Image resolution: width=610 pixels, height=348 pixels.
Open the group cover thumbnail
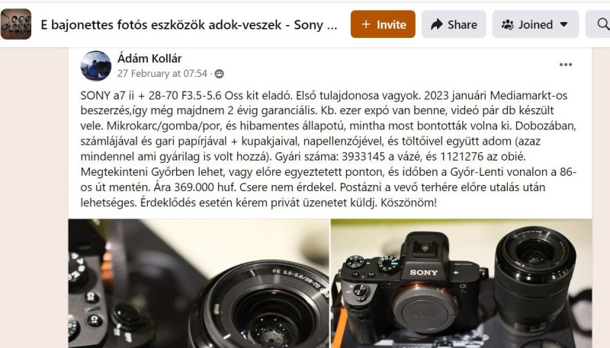tap(15, 24)
